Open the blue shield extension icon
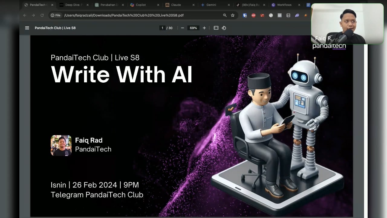Screen dimensions: 387x218 245,15
